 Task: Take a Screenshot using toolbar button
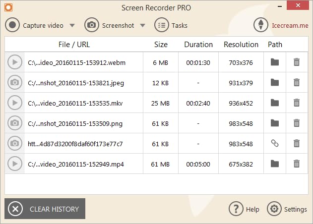[x=110, y=25]
